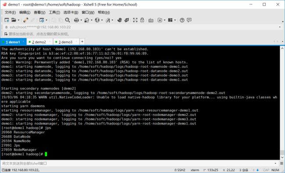Expand the address bar history dropdown
285x173 pixels.
click(x=280, y=27)
